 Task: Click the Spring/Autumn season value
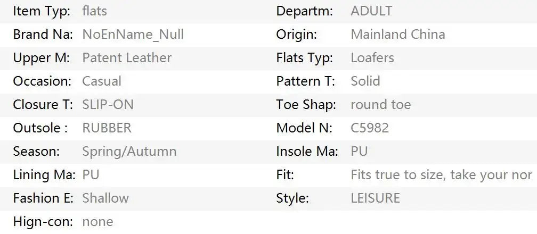click(129, 152)
